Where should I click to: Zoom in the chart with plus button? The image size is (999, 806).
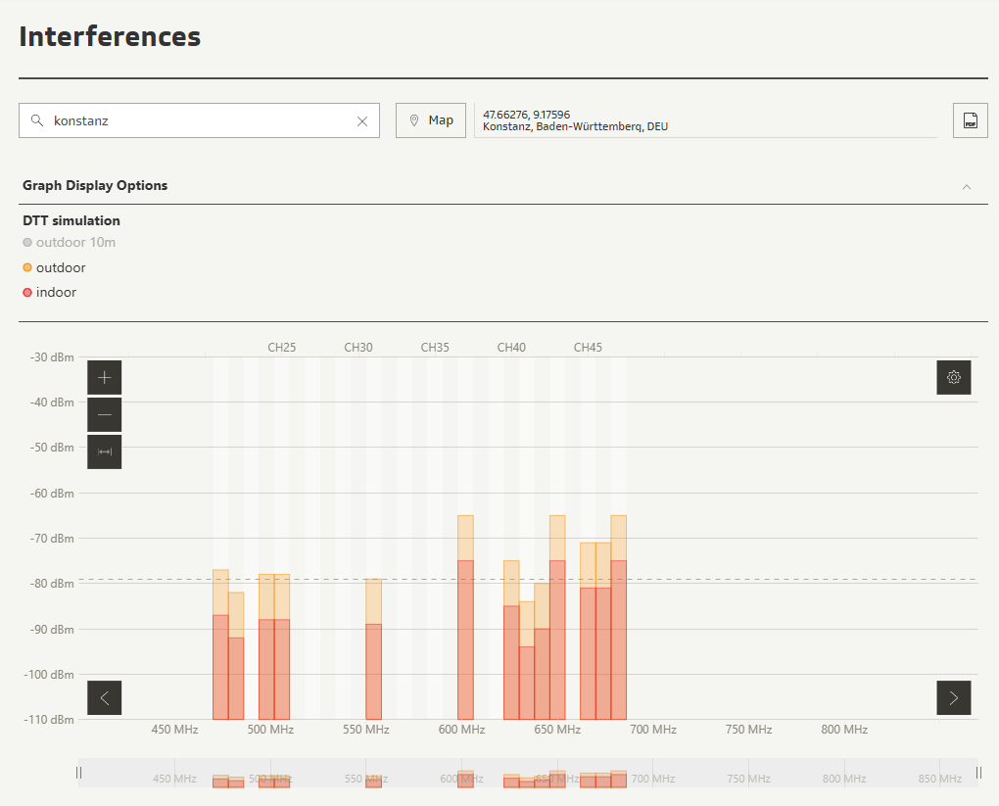click(x=105, y=377)
